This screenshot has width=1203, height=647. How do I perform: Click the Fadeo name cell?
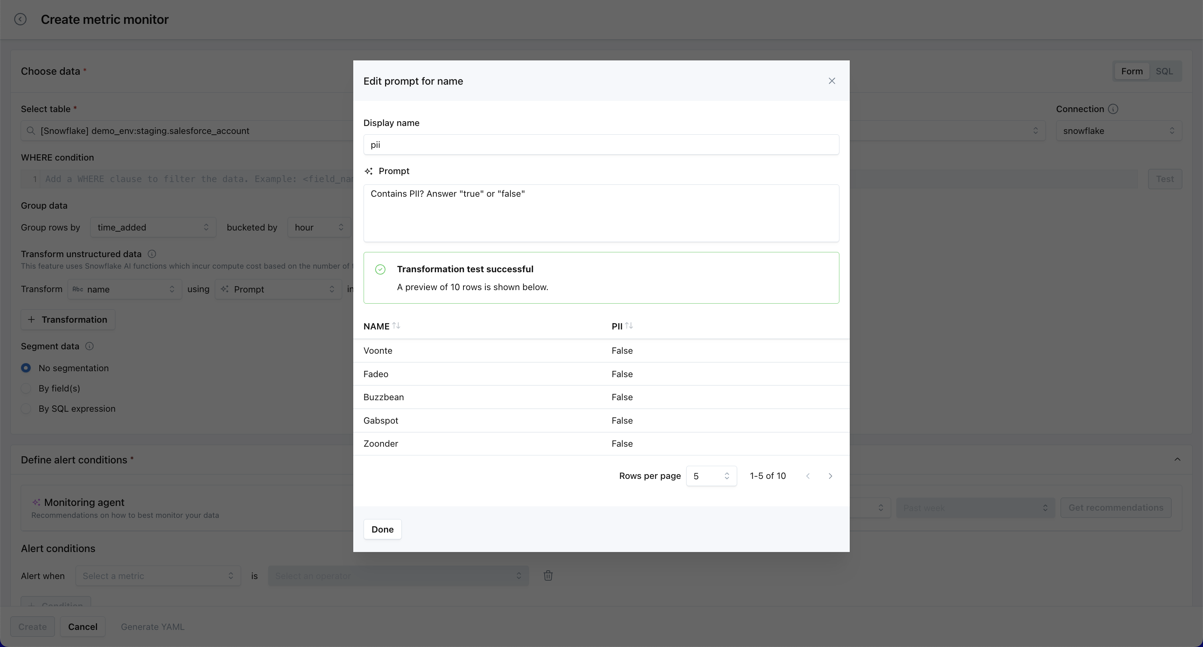coord(376,374)
